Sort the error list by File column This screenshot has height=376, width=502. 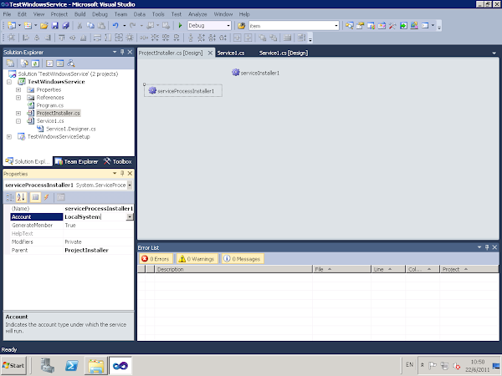[x=341, y=269]
